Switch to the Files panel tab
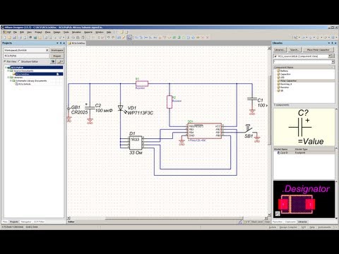339x254 pixels. [5, 222]
